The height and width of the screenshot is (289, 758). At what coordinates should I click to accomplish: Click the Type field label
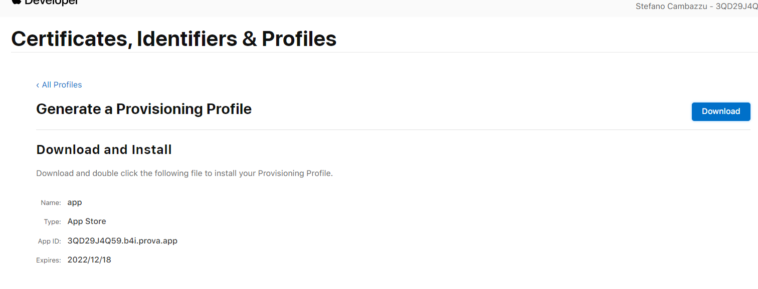52,222
